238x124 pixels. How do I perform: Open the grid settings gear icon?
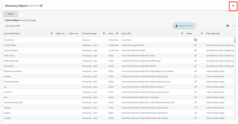click(228, 26)
